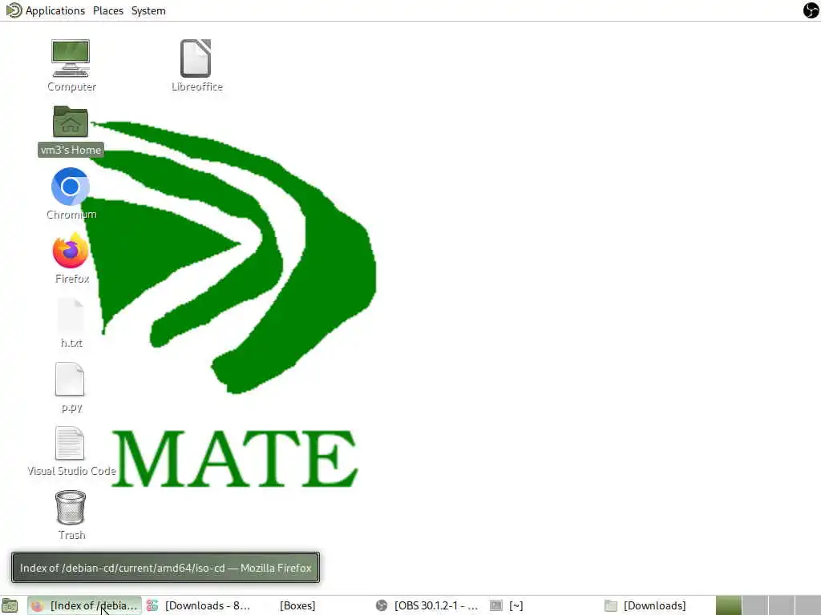The image size is (821, 615).
Task: Open the Places menu
Action: (x=108, y=10)
